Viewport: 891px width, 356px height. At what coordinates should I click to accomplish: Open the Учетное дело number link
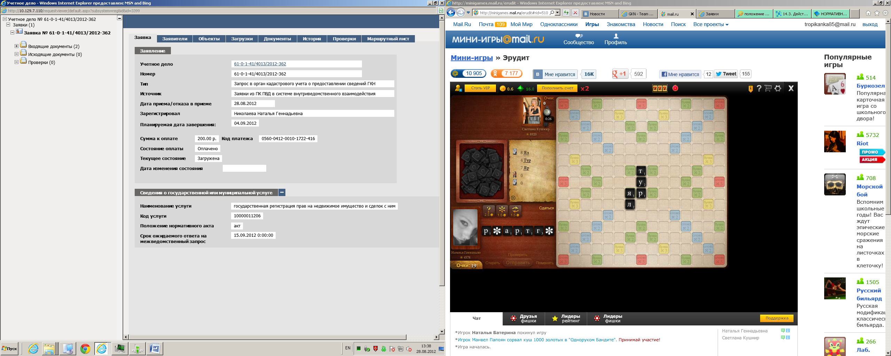(x=260, y=64)
